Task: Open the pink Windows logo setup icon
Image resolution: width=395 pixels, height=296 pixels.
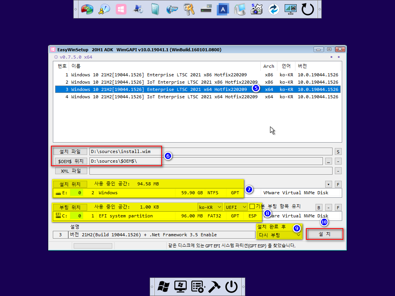Action: tap(121, 9)
